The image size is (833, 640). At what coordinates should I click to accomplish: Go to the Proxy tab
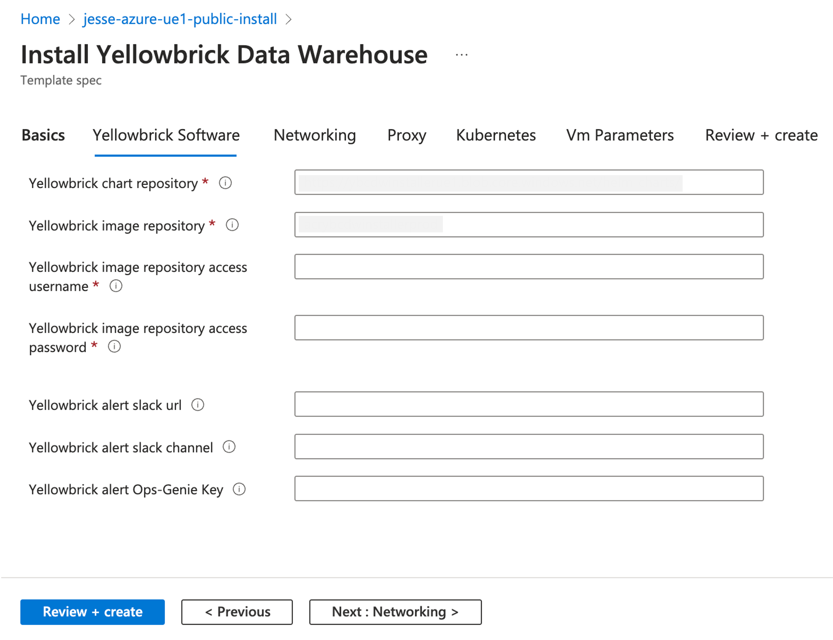[x=407, y=135]
